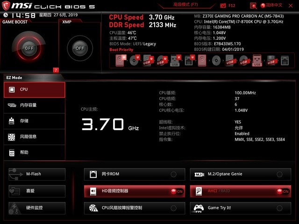
Task: Click the clock icon beside 14:58
Action: pos(6,15)
